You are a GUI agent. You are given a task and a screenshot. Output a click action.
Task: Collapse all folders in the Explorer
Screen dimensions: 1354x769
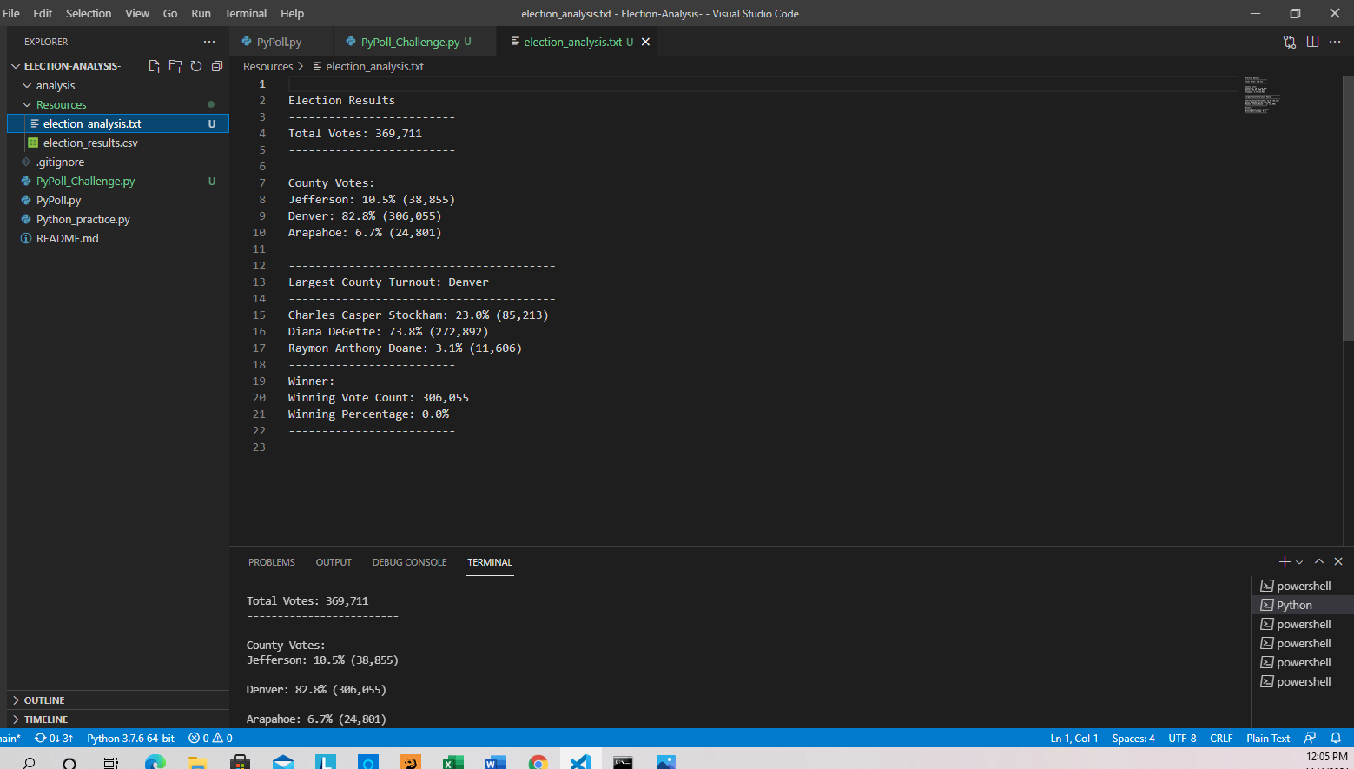point(217,66)
